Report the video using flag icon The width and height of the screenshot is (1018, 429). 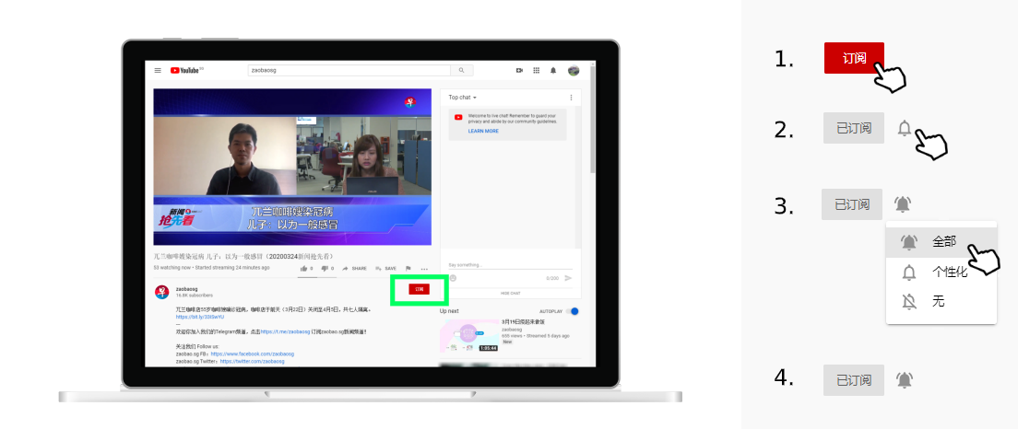click(408, 268)
